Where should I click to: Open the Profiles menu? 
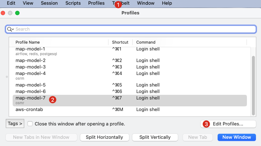[x=96, y=3]
